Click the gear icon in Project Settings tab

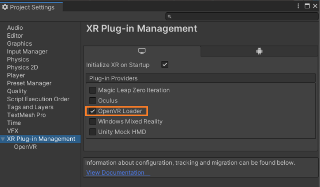(5, 7)
